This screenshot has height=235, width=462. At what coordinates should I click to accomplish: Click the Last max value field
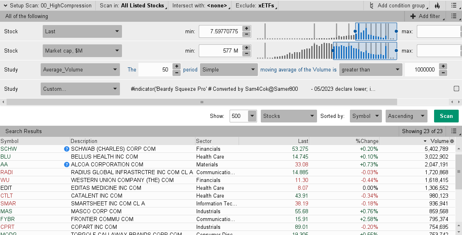coord(439,31)
